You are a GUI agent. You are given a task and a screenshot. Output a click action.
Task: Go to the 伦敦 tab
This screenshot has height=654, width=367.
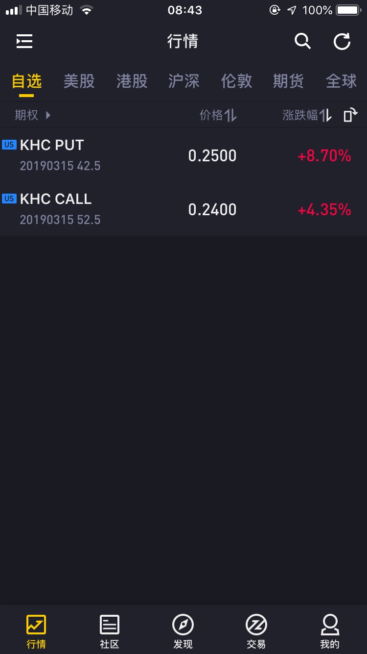pos(236,81)
